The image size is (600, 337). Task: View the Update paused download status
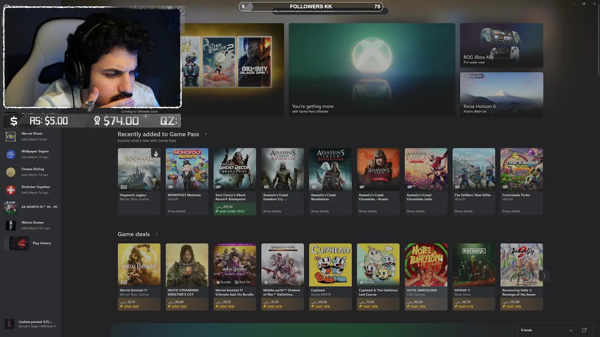30,323
